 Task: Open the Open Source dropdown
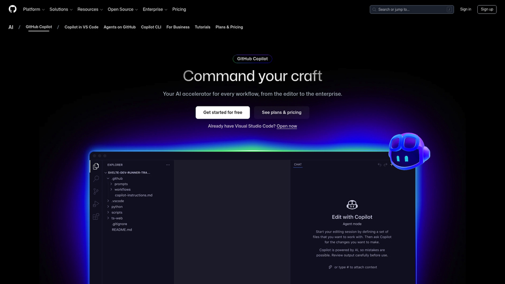123,9
